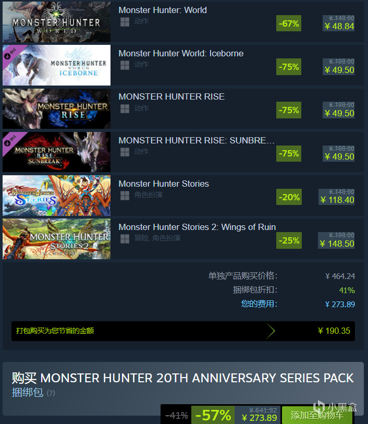Click Windows icon under MONSTER HUNTER RISE title
Screen dimensions: 368x424
[125, 108]
